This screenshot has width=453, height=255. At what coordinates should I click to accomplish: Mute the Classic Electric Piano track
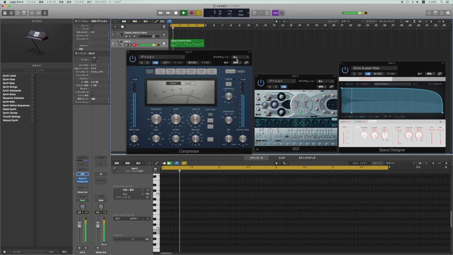tap(126, 36)
